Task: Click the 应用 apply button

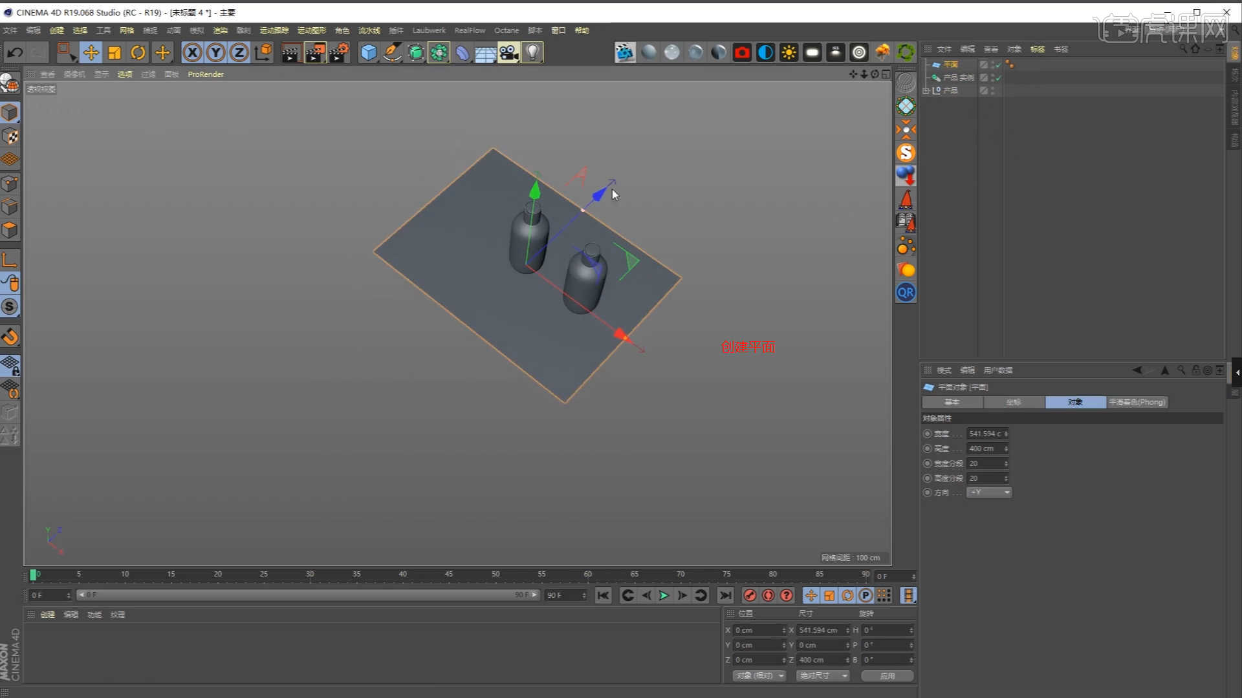Action: [888, 675]
